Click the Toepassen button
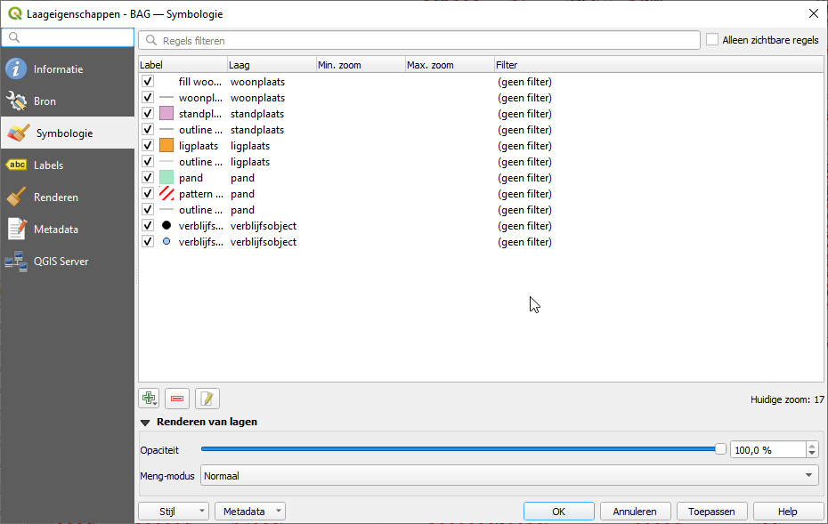Screen dimensions: 828x524 (711, 512)
